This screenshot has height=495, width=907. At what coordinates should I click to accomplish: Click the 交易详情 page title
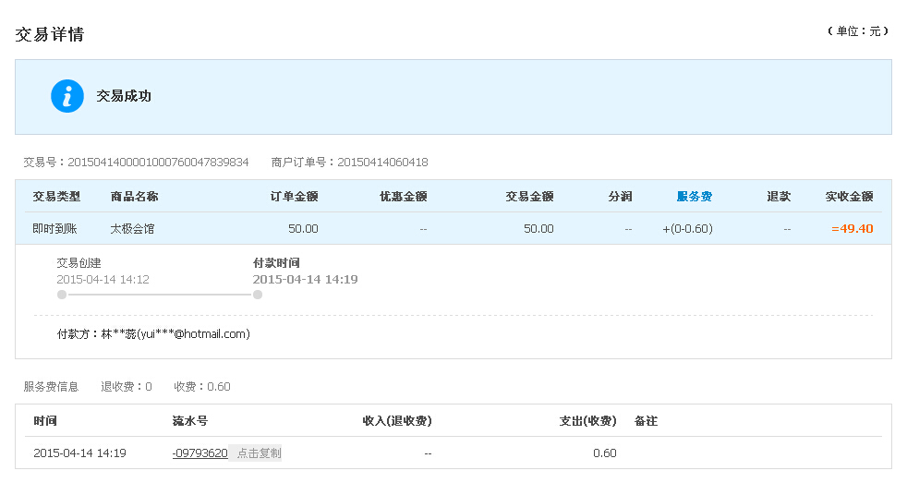50,34
